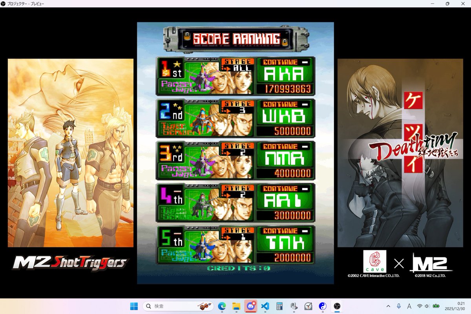Click the battery status tray icon
The width and height of the screenshot is (471, 314).
click(436, 306)
